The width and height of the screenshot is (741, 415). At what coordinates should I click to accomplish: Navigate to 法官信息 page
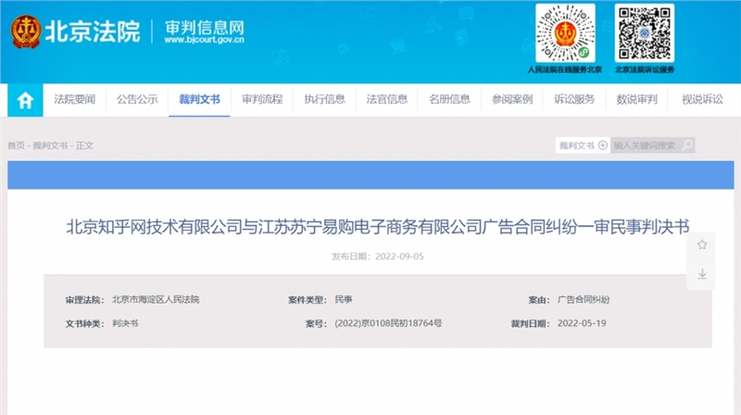[386, 100]
